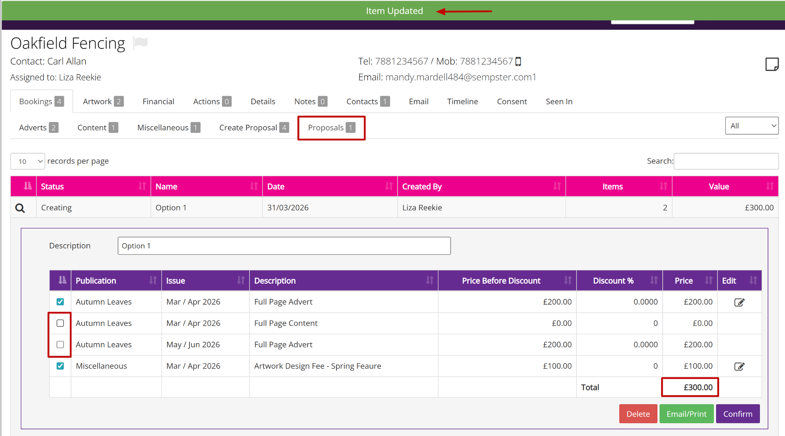
Task: Click the mobile phone icon beside the Mob number
Action: tap(518, 61)
